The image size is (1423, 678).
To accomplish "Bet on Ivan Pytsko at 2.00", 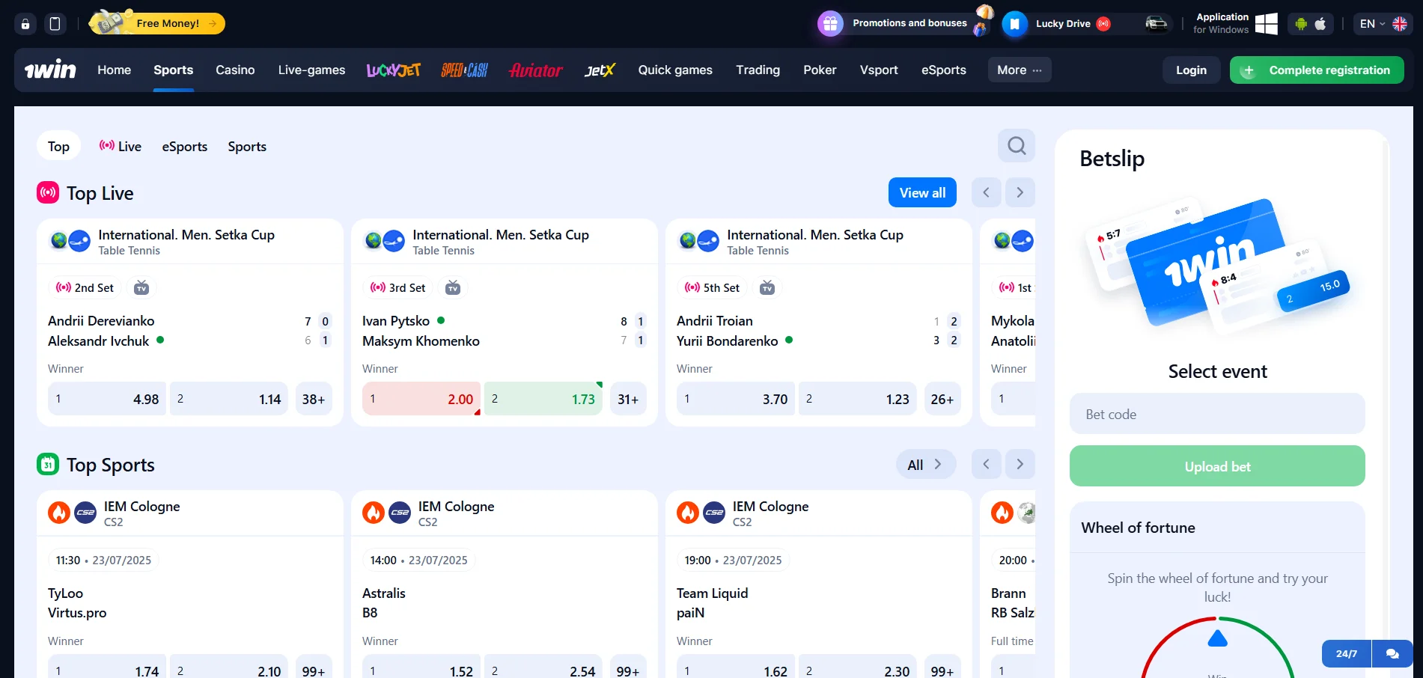I will 421,399.
